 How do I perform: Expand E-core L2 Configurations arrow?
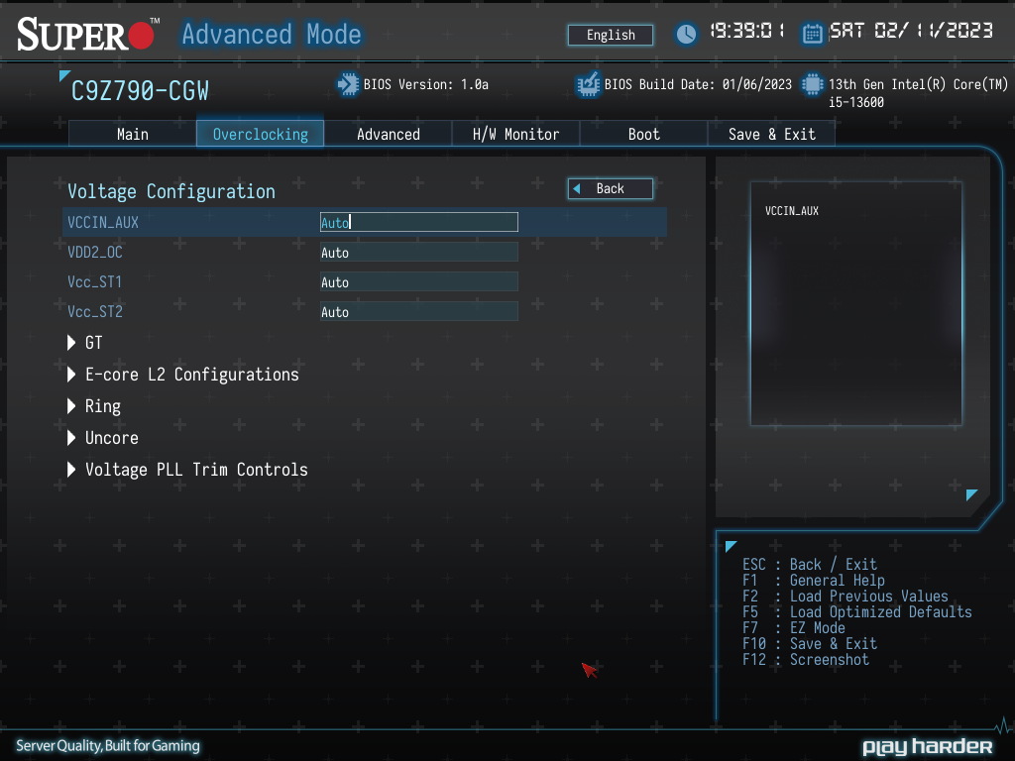(x=71, y=374)
